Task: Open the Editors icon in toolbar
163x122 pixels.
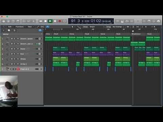Action: point(34,21)
